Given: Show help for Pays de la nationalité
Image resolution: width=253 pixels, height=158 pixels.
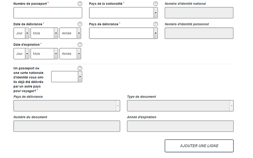Looking at the screenshot, I should (x=155, y=4).
